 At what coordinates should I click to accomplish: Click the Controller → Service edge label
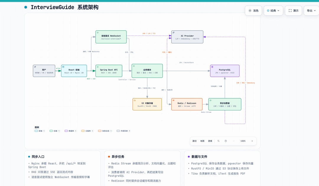127,80
